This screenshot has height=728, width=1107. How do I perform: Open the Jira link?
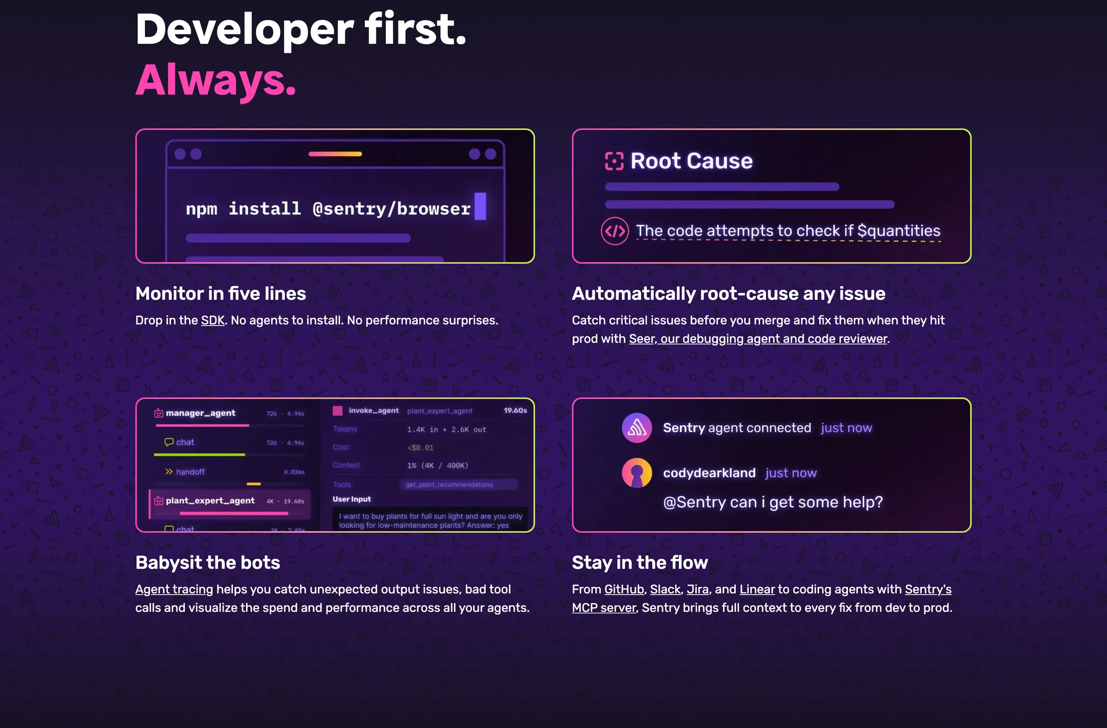coord(697,590)
